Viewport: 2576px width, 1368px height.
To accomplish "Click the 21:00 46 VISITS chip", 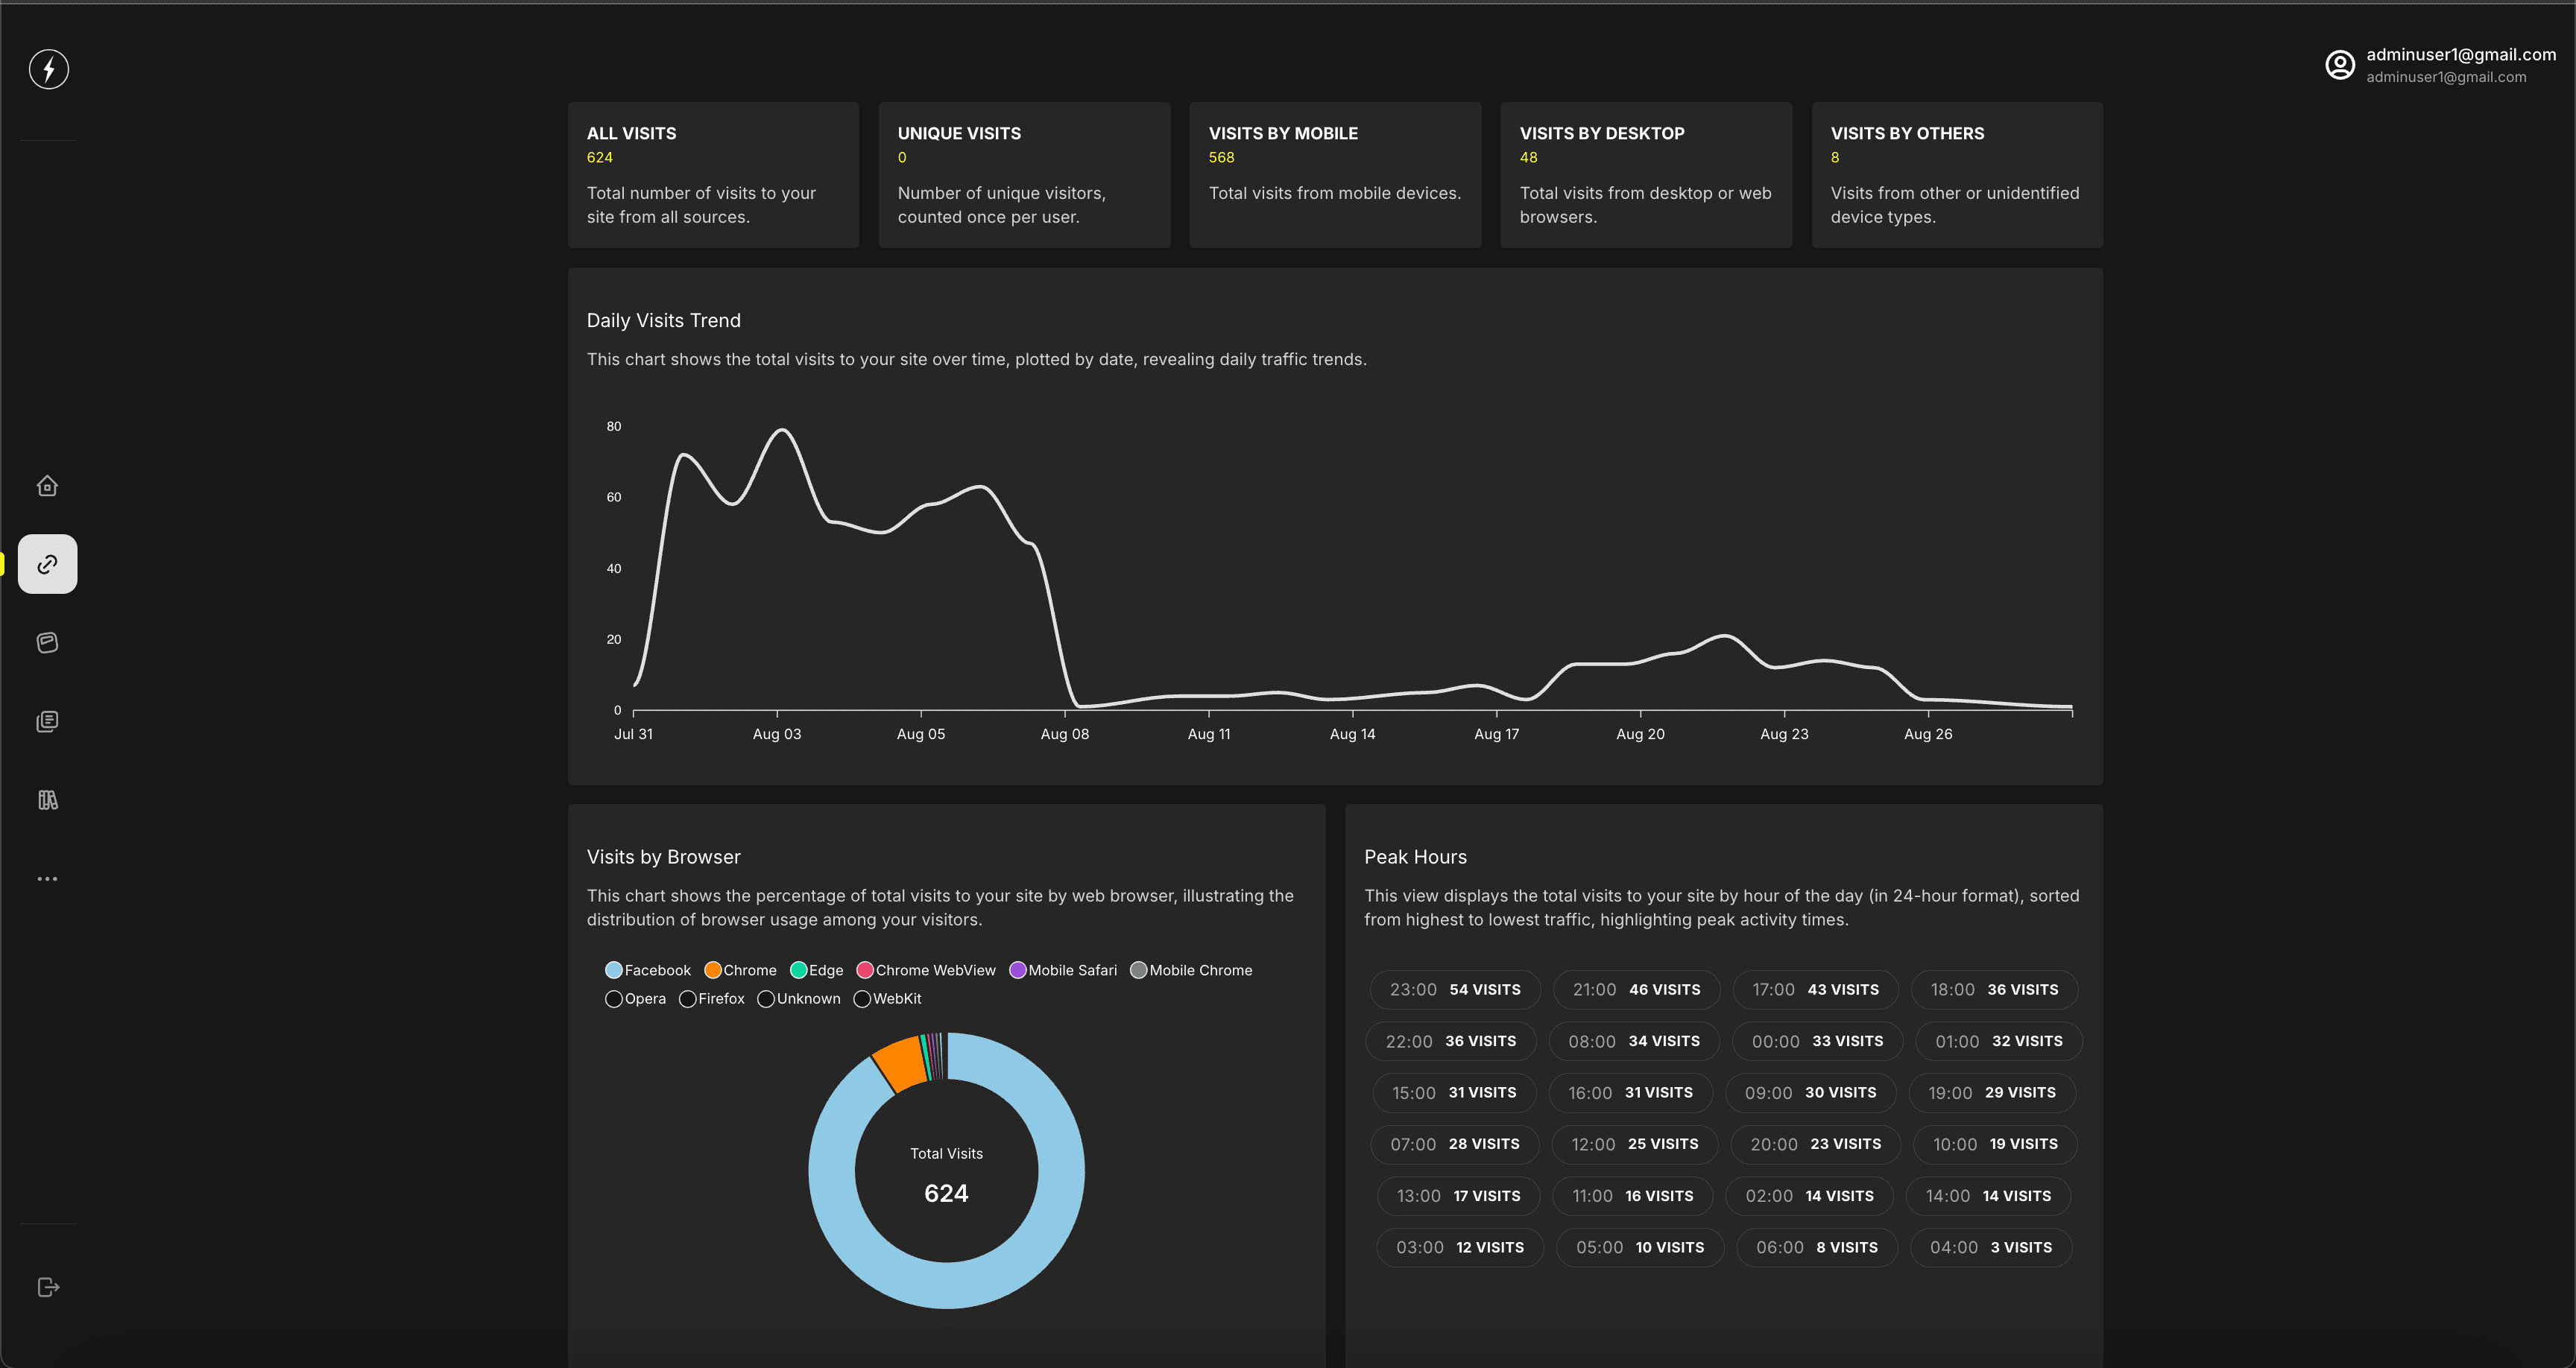I will pos(1636,990).
